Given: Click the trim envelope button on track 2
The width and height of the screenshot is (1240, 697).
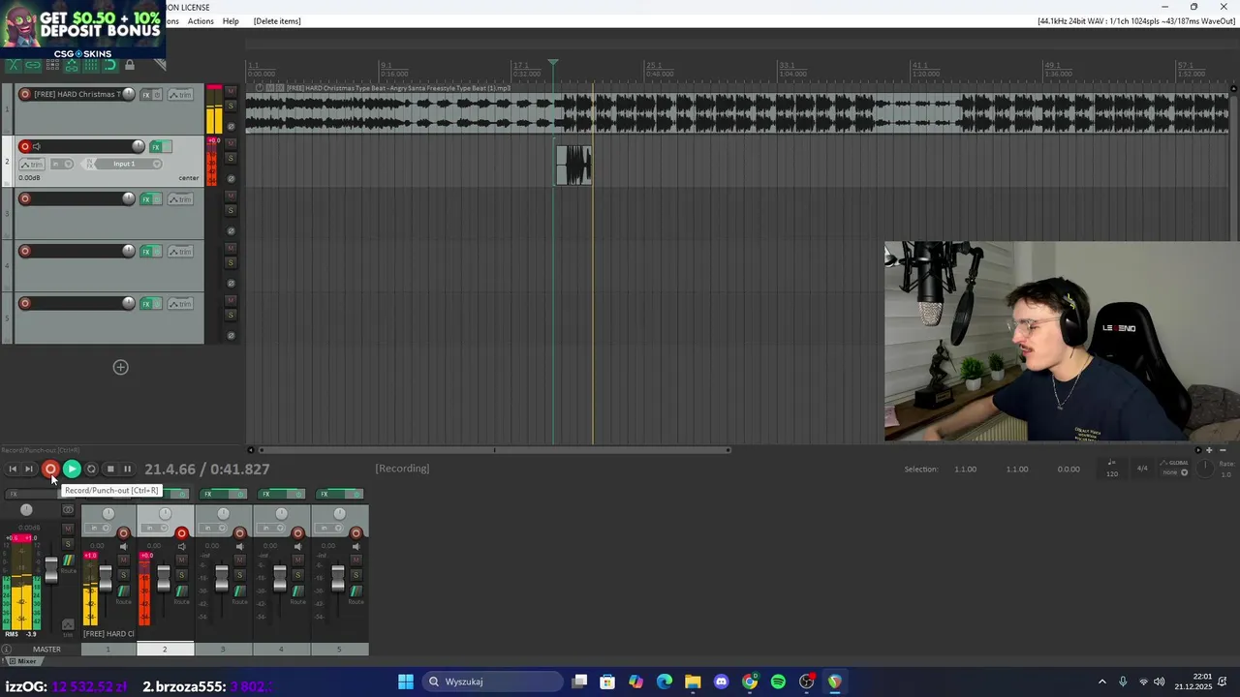Looking at the screenshot, I should (x=32, y=164).
